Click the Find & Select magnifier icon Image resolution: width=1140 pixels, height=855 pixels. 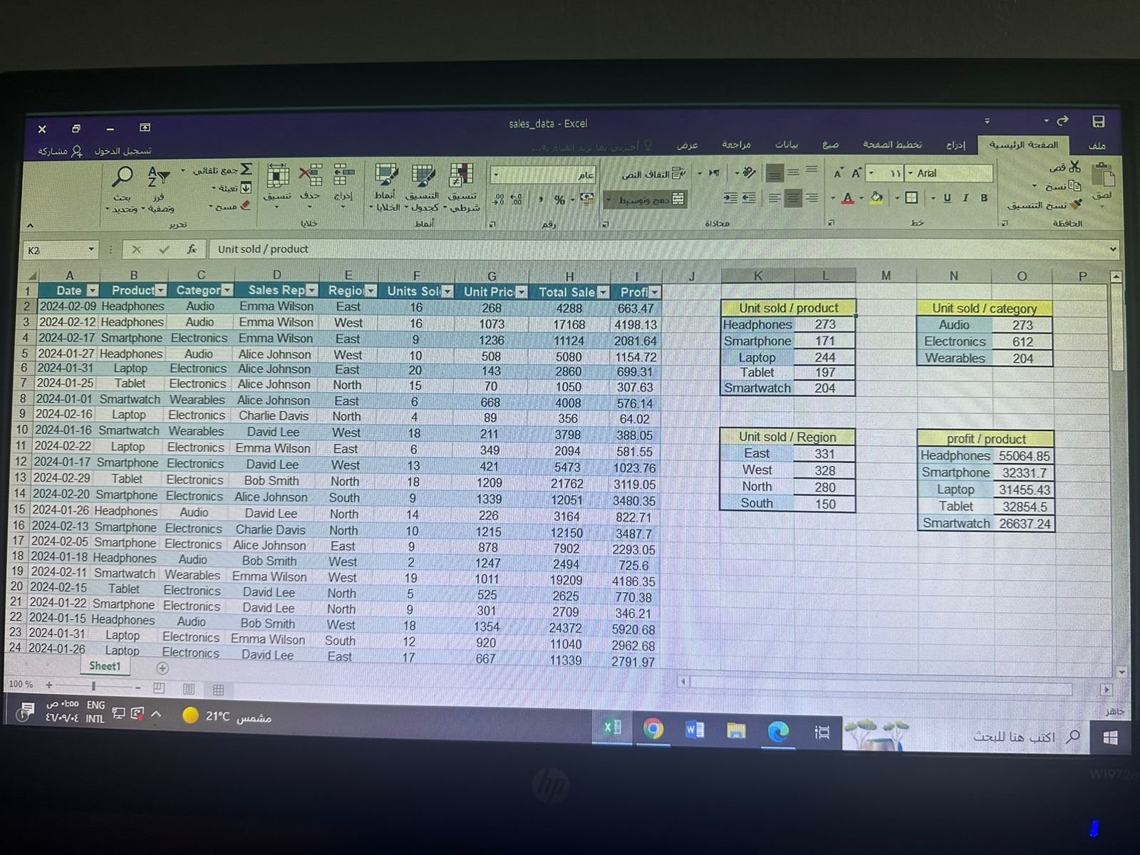coord(123,176)
